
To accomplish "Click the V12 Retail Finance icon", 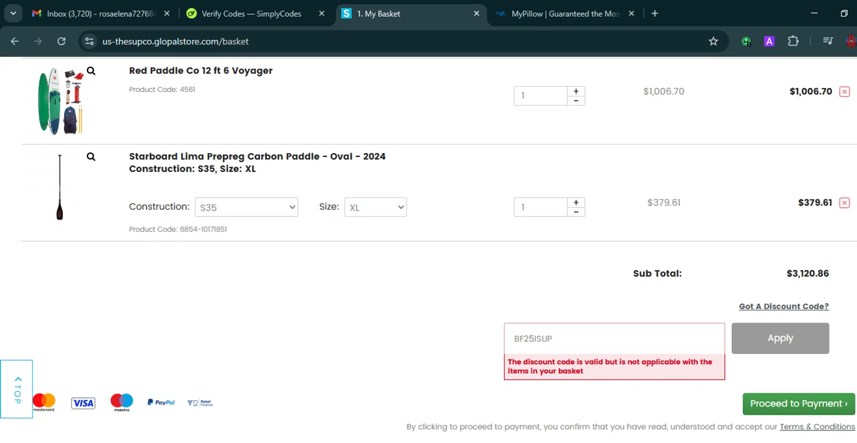I will click(x=200, y=402).
